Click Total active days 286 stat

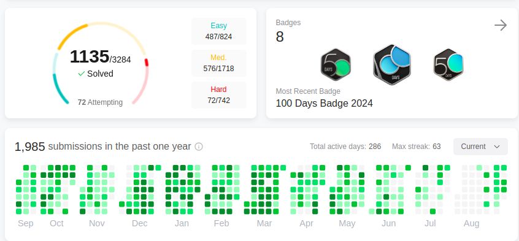tap(345, 147)
